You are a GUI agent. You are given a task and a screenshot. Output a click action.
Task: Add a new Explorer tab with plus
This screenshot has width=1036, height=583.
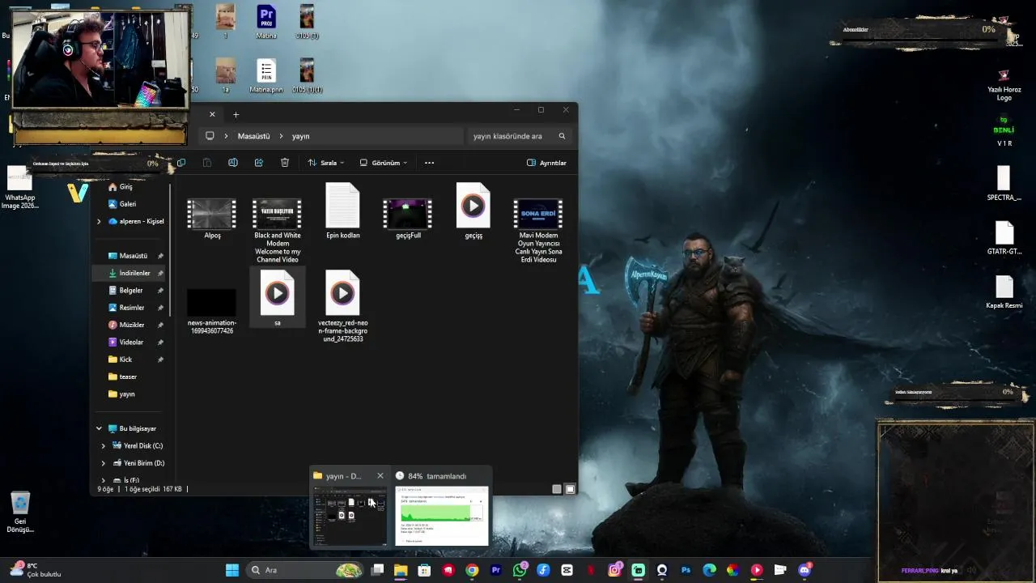coord(236,114)
